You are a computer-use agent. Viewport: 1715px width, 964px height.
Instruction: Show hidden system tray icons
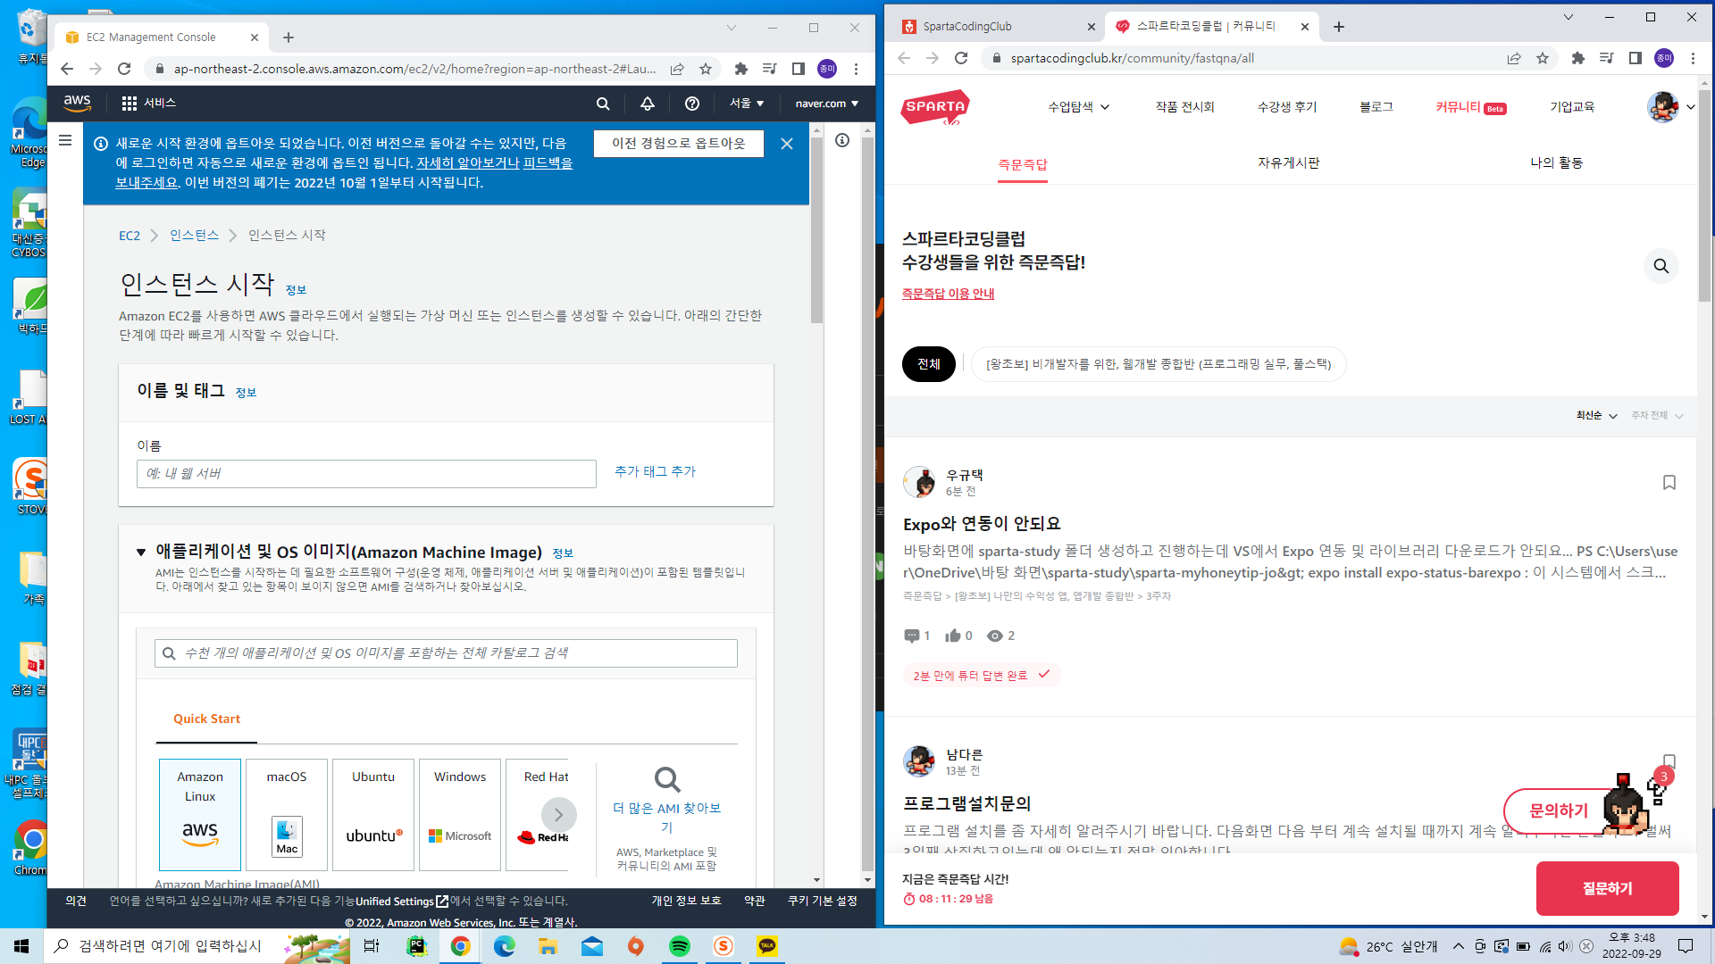(x=1459, y=946)
